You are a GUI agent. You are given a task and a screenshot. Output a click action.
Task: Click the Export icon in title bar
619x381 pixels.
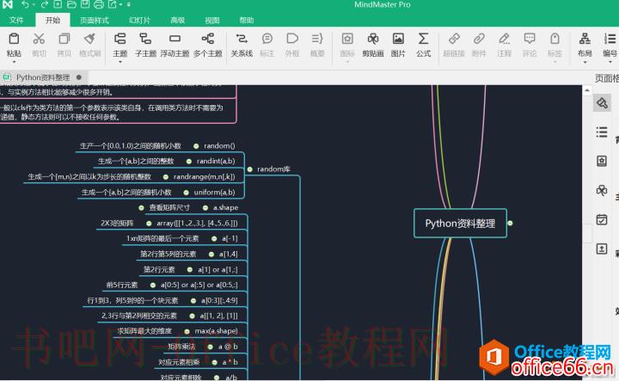(x=113, y=5)
